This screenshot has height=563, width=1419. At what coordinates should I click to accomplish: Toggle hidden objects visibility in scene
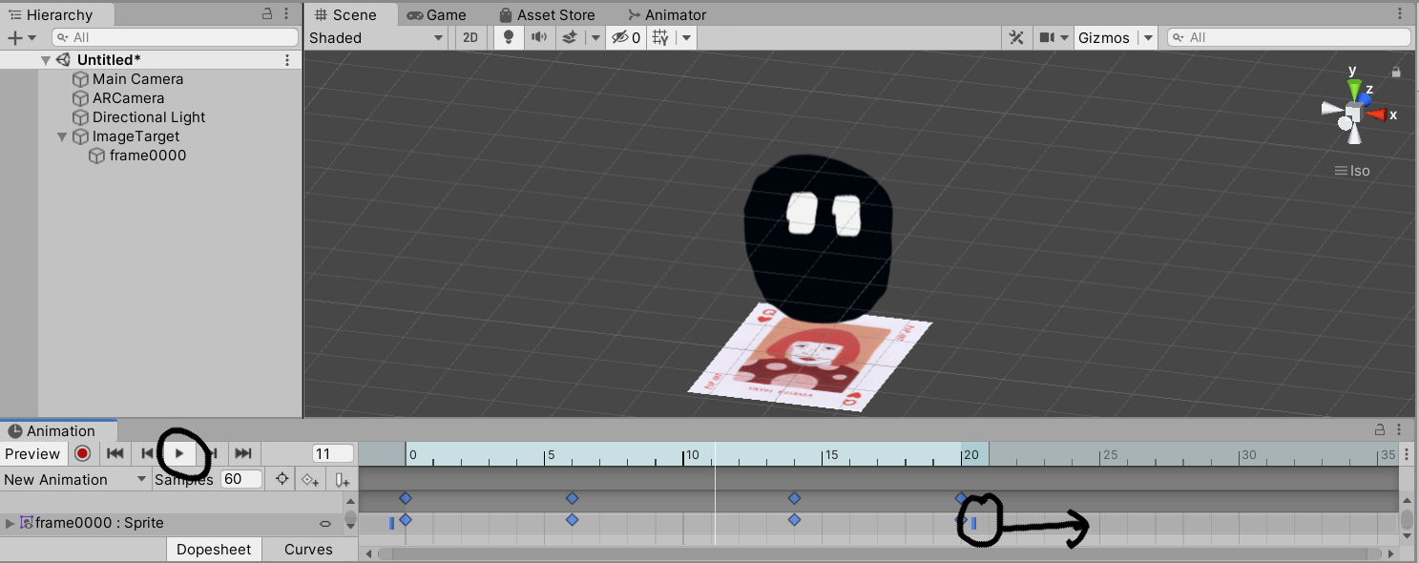point(625,38)
